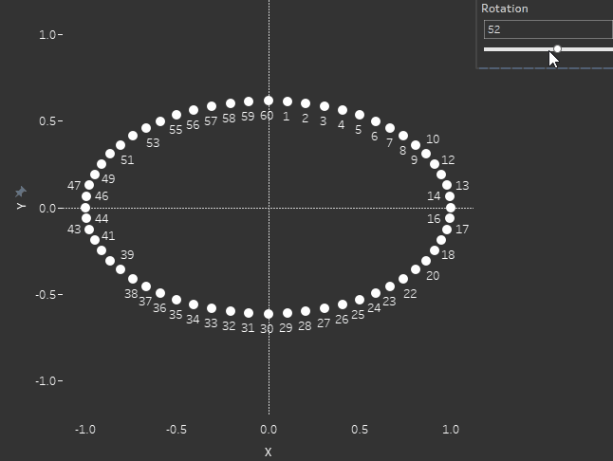Click the X axis title
This screenshot has height=461, width=613.
268,452
